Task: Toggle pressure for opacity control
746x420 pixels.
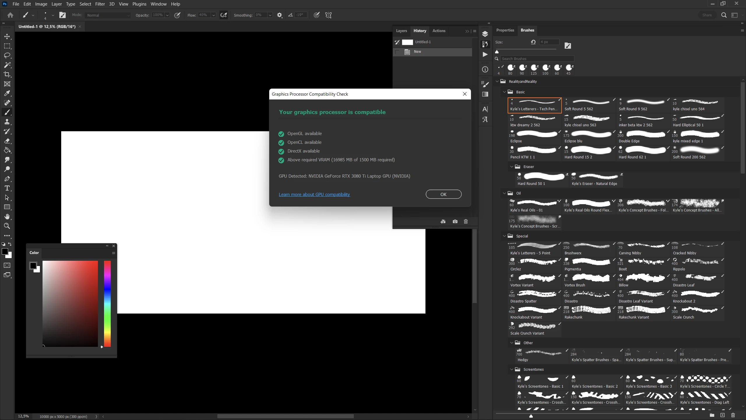Action: [177, 15]
